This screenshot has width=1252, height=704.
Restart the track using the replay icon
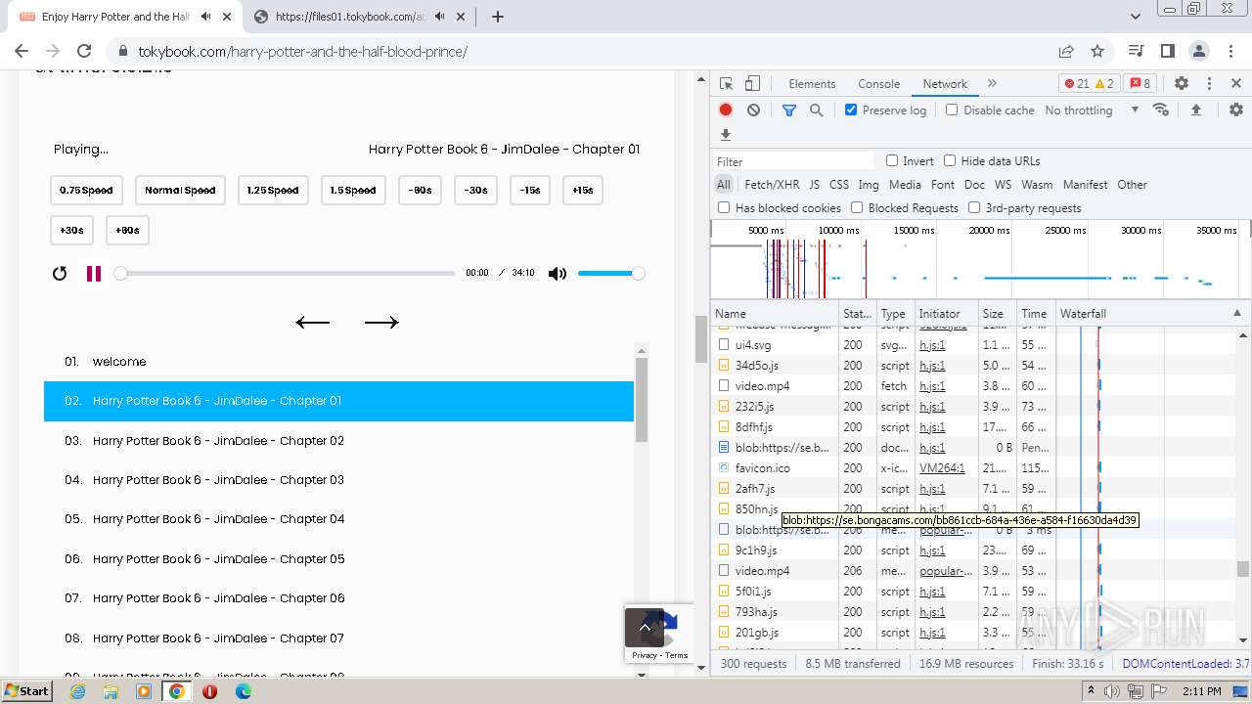(x=60, y=274)
